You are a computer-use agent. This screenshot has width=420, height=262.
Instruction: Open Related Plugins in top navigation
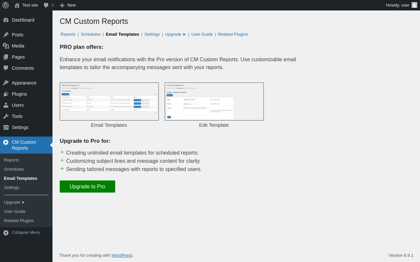[x=233, y=34]
